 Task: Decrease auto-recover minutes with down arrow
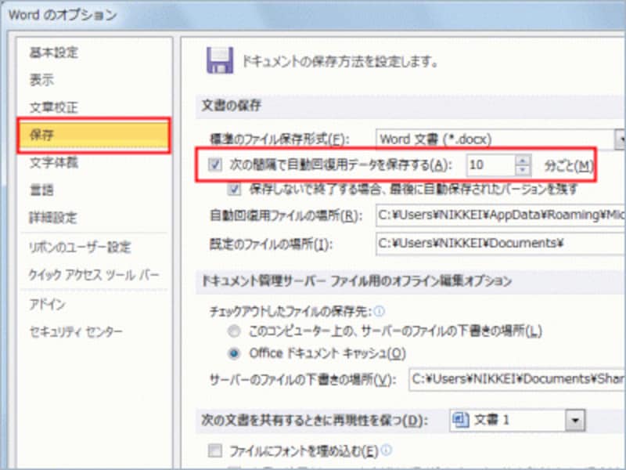coord(523,170)
